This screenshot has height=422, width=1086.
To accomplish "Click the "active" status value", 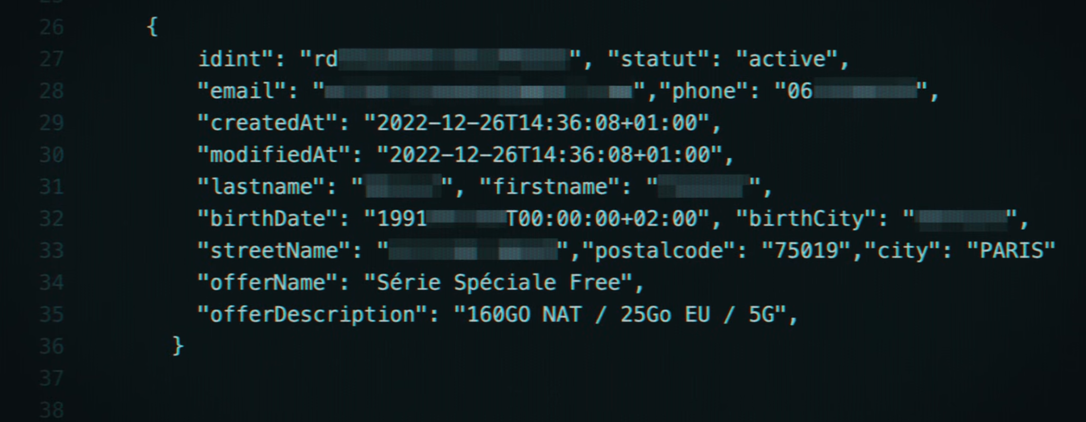I will 786,59.
